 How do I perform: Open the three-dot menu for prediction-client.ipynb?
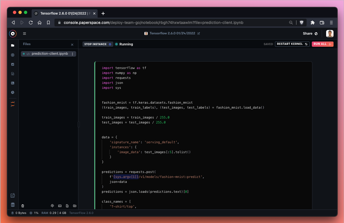coord(73,54)
